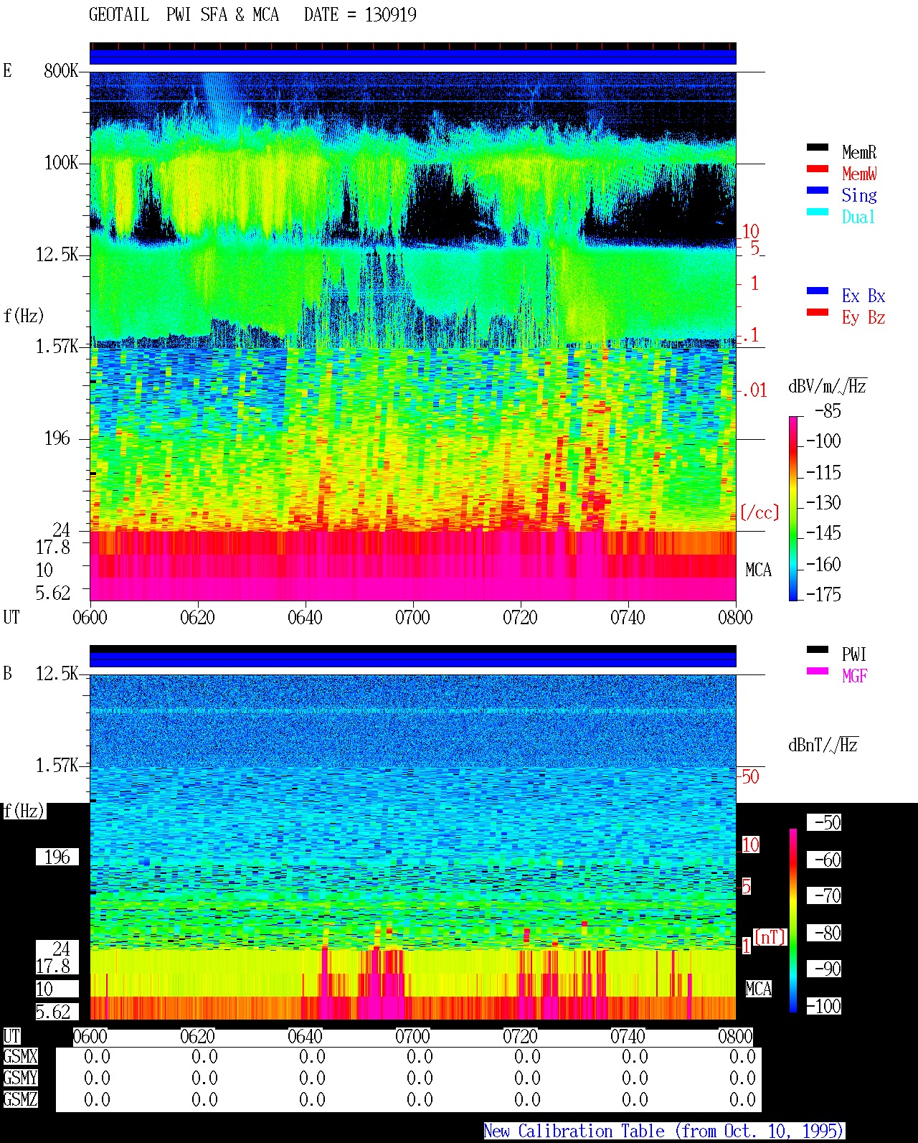Click the blue Ex Bx legend swatch
Viewport: 918px width, 1143px height.
click(818, 291)
